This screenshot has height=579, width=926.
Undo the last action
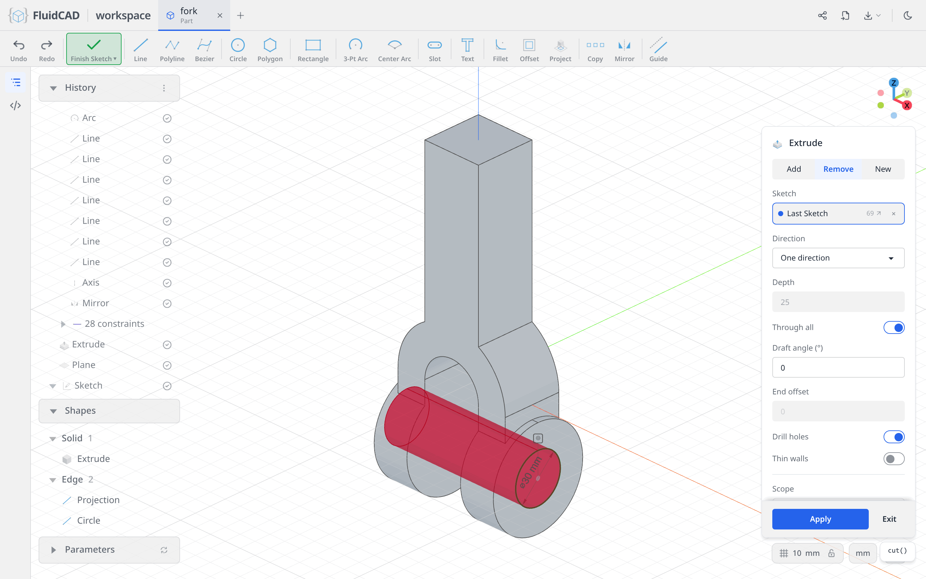(x=19, y=50)
